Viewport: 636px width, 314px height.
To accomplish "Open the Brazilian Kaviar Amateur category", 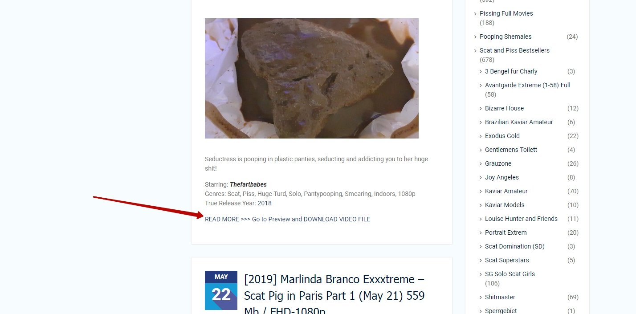I will (519, 122).
